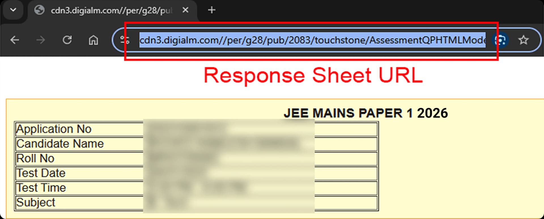Open Google Lens search icon
The width and height of the screenshot is (544, 219).
point(500,40)
